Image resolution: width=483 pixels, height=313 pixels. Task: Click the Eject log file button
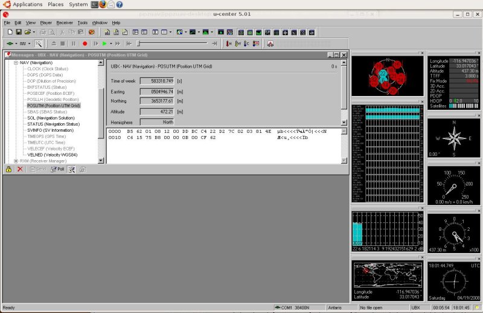click(x=54, y=44)
